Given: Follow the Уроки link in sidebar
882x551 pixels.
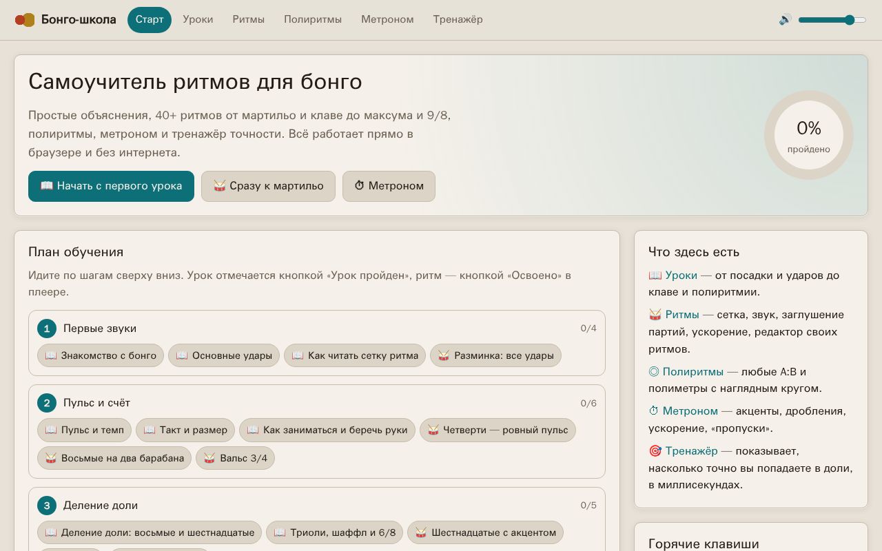Looking at the screenshot, I should pos(673,275).
